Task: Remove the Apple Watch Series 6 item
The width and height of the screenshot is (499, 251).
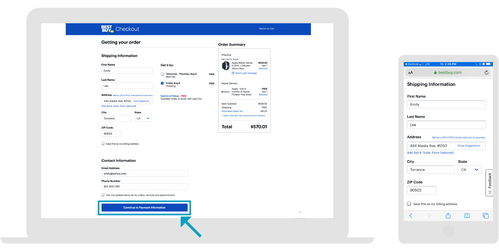Action: coord(263,69)
